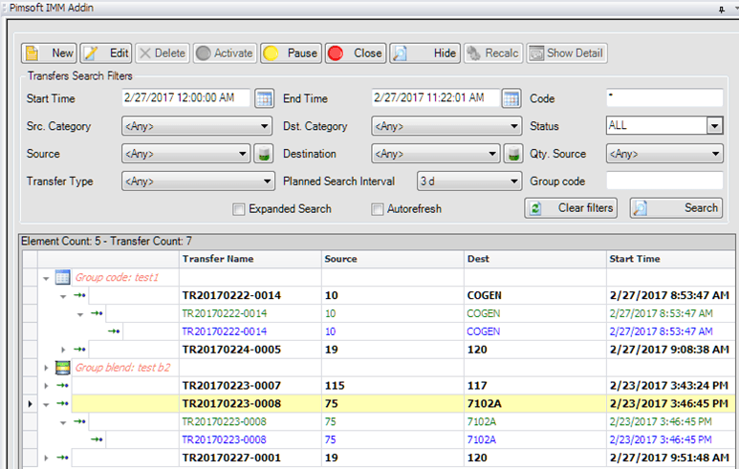Click the tank icon next to Destination
Viewport: 739px width, 469px height.
[512, 154]
